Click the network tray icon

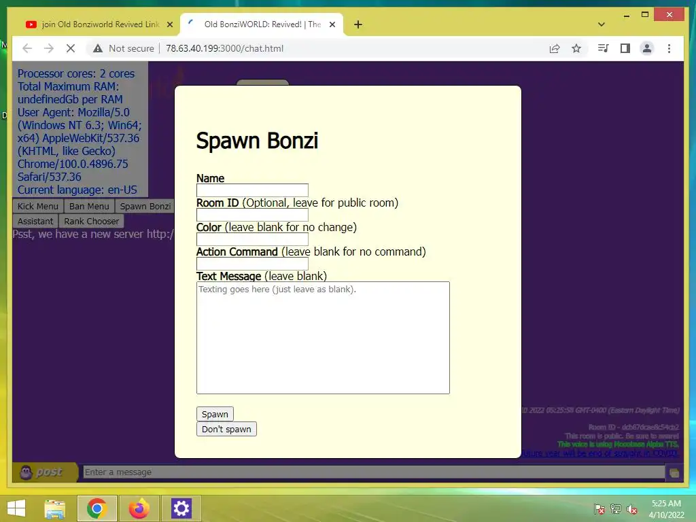click(x=616, y=509)
